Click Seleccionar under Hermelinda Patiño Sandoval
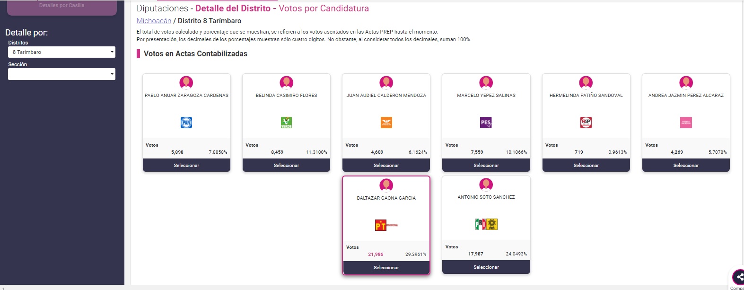Viewport: 744px width, 290px height. [x=586, y=165]
